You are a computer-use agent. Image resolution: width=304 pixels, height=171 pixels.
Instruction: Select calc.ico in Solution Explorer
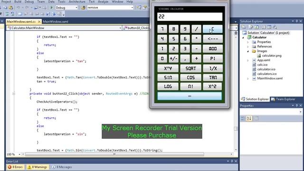pyautogui.click(x=262, y=65)
